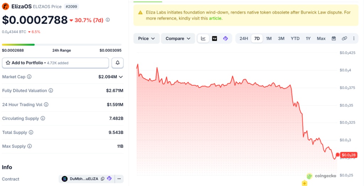Click the $2.671M valuation value
364x186 pixels.
click(x=115, y=90)
